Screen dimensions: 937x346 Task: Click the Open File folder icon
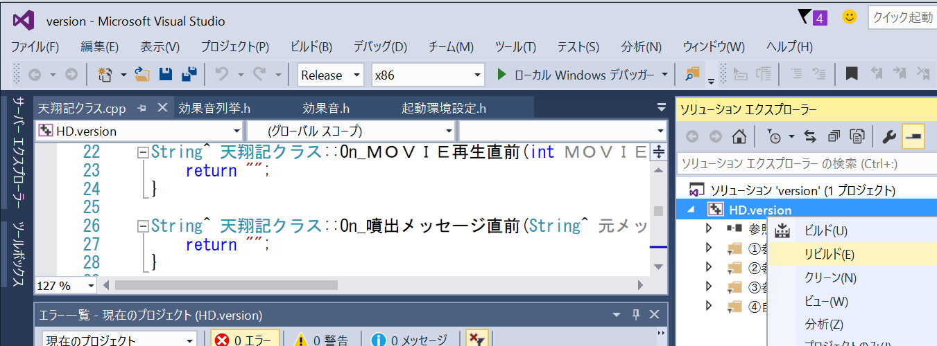[142, 75]
